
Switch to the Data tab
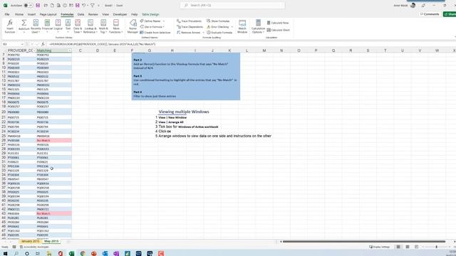[x=81, y=14]
